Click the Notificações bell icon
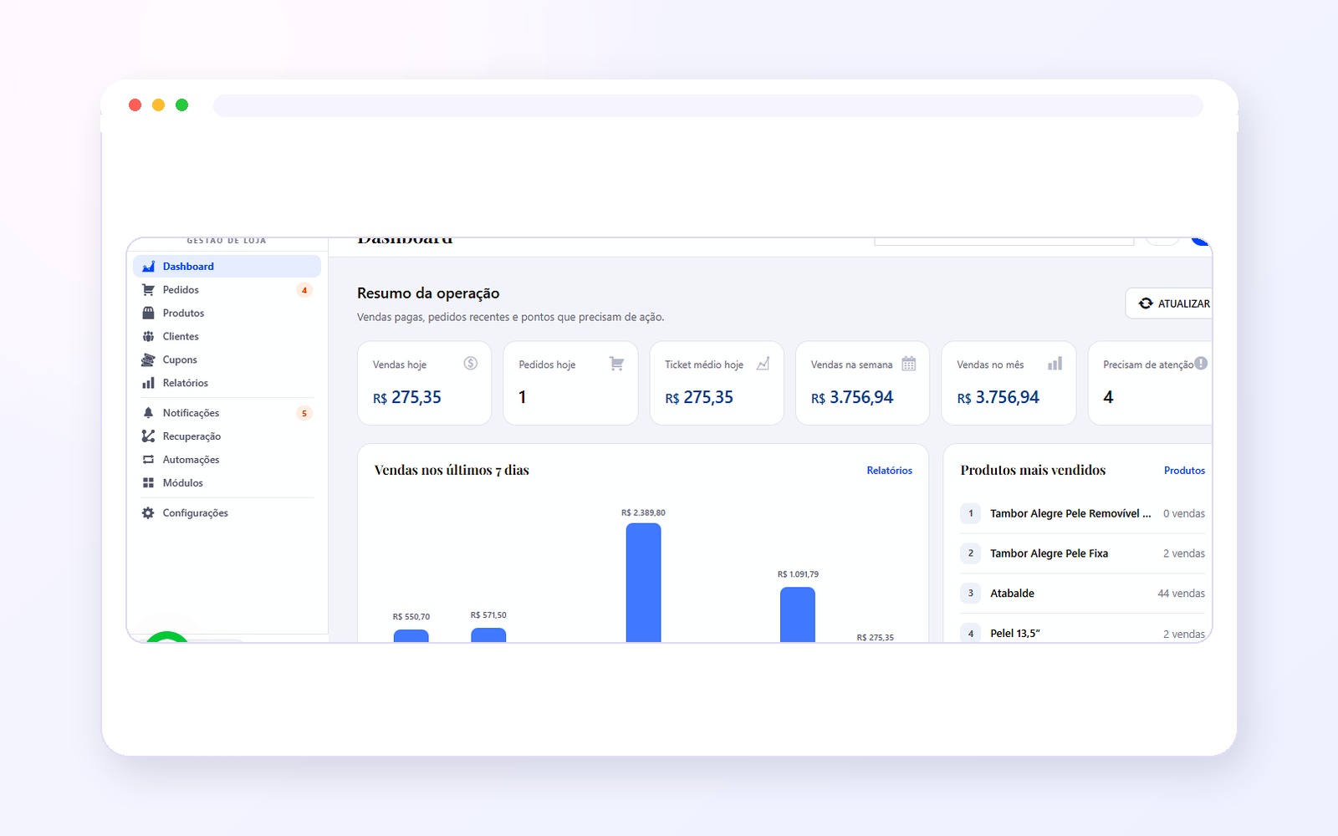The image size is (1338, 836). pos(148,413)
